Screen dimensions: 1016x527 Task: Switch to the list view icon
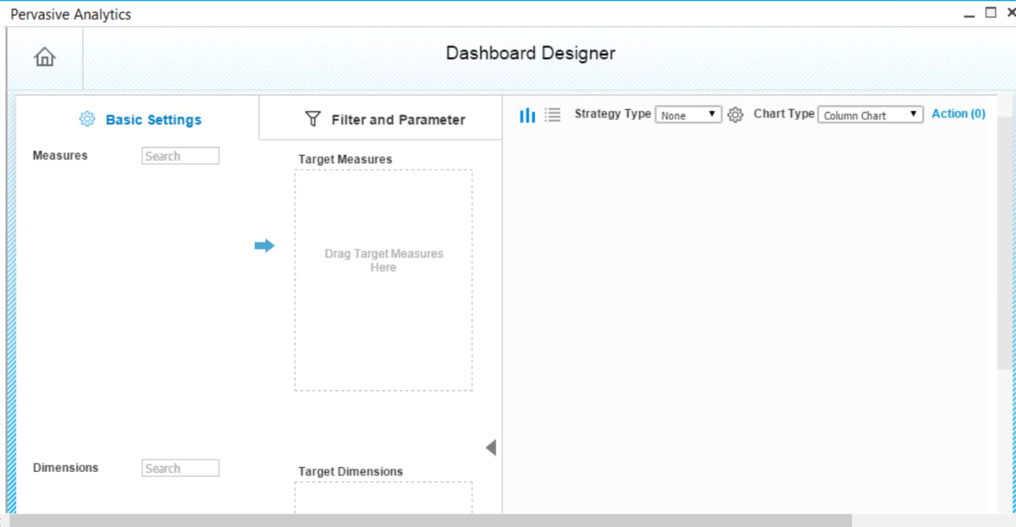click(552, 114)
